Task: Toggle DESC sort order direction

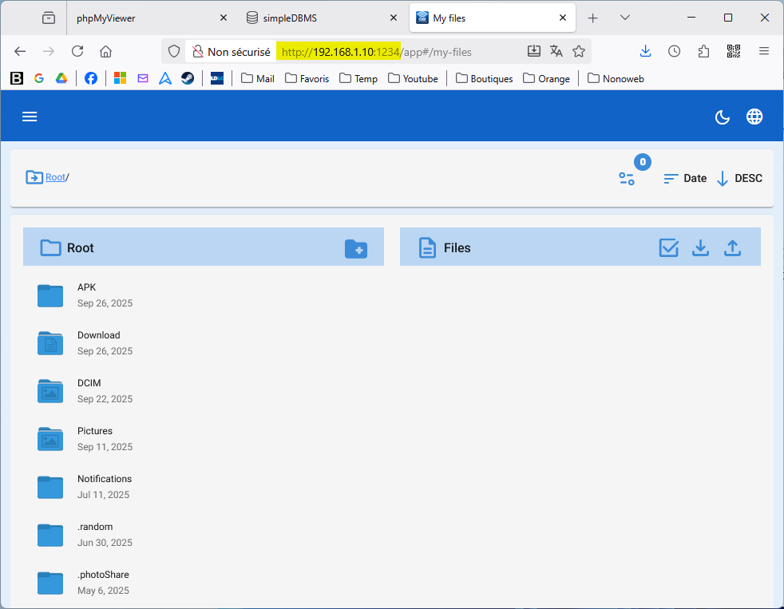Action: [x=739, y=179]
